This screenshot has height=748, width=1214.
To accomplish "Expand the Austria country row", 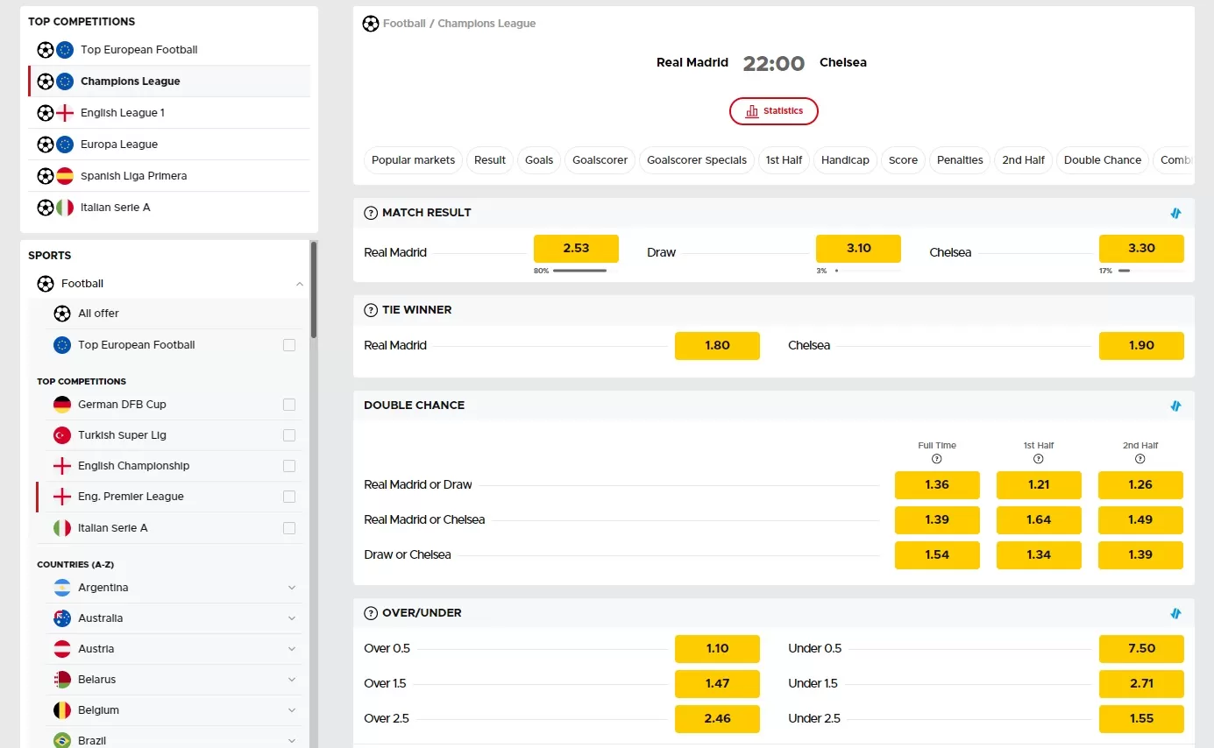I will (x=292, y=649).
